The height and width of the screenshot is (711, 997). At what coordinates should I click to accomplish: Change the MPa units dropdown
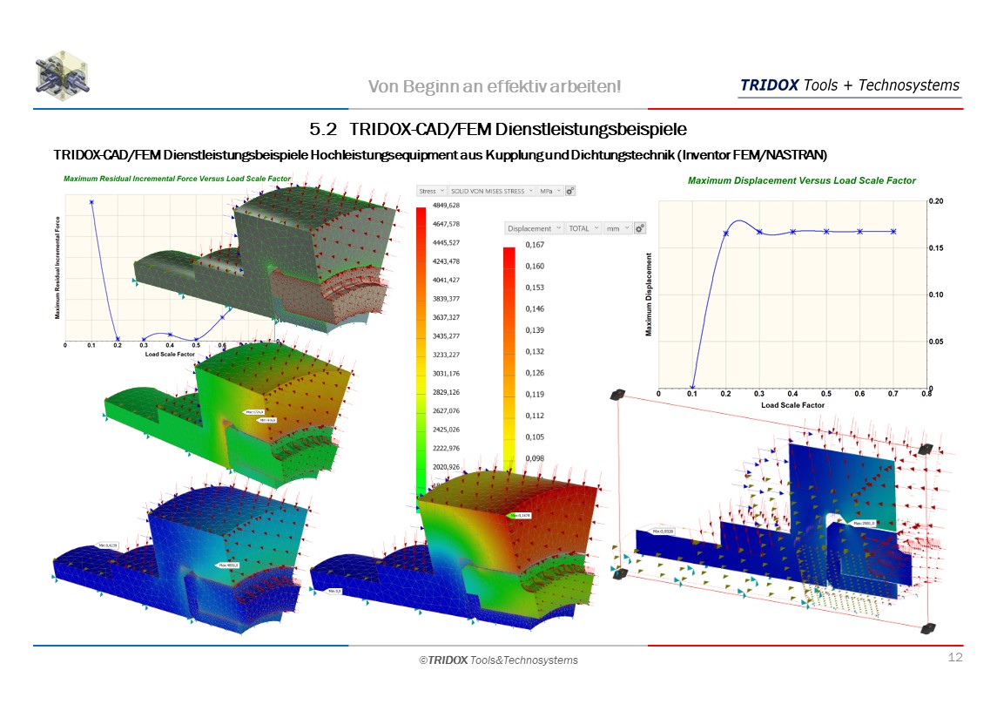coord(549,191)
